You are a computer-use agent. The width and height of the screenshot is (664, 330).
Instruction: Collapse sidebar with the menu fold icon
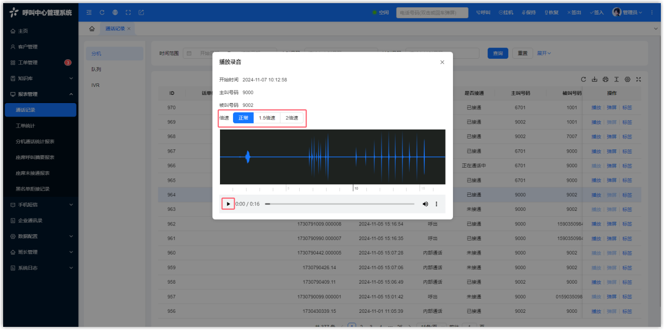[x=89, y=12]
